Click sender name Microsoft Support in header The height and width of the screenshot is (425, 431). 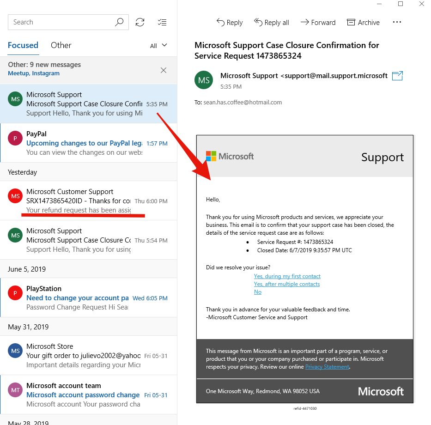point(249,76)
